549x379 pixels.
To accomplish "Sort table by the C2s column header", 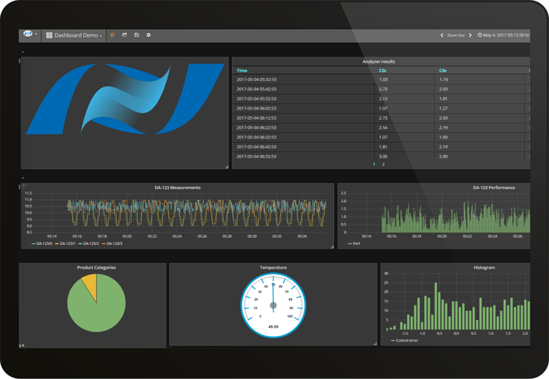I will pos(383,70).
